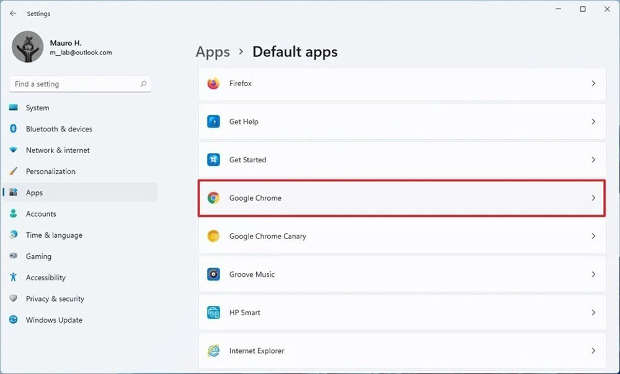Click the Apps icon in sidebar
The image size is (620, 374).
point(14,193)
